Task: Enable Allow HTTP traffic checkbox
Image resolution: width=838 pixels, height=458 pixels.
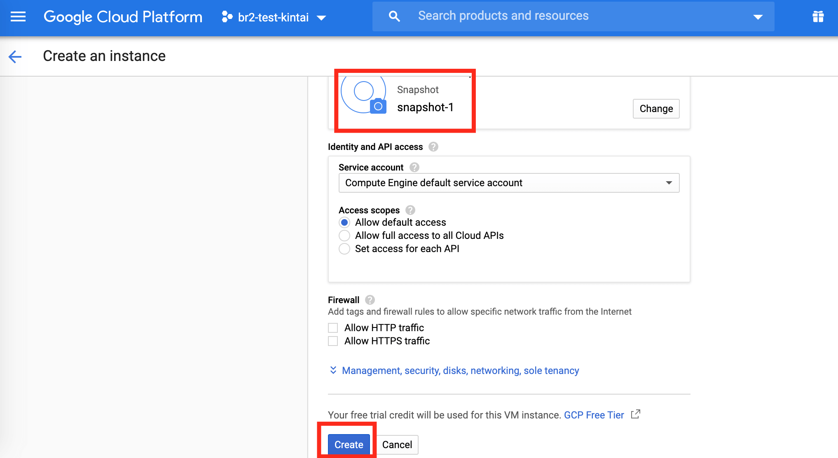Action: point(333,328)
